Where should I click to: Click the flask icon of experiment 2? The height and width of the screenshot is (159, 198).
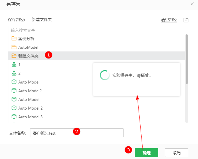[14, 73]
